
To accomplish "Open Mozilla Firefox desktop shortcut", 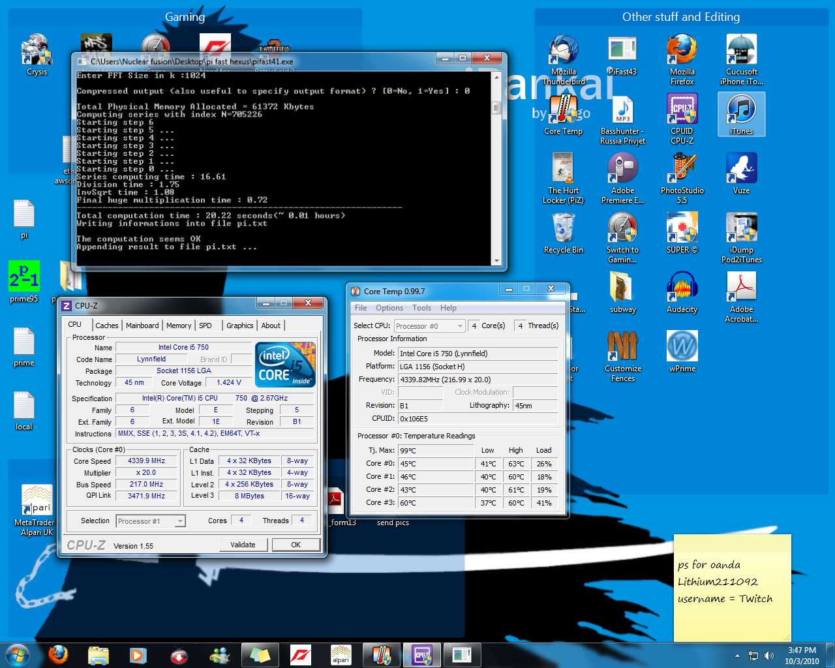I will [682, 60].
